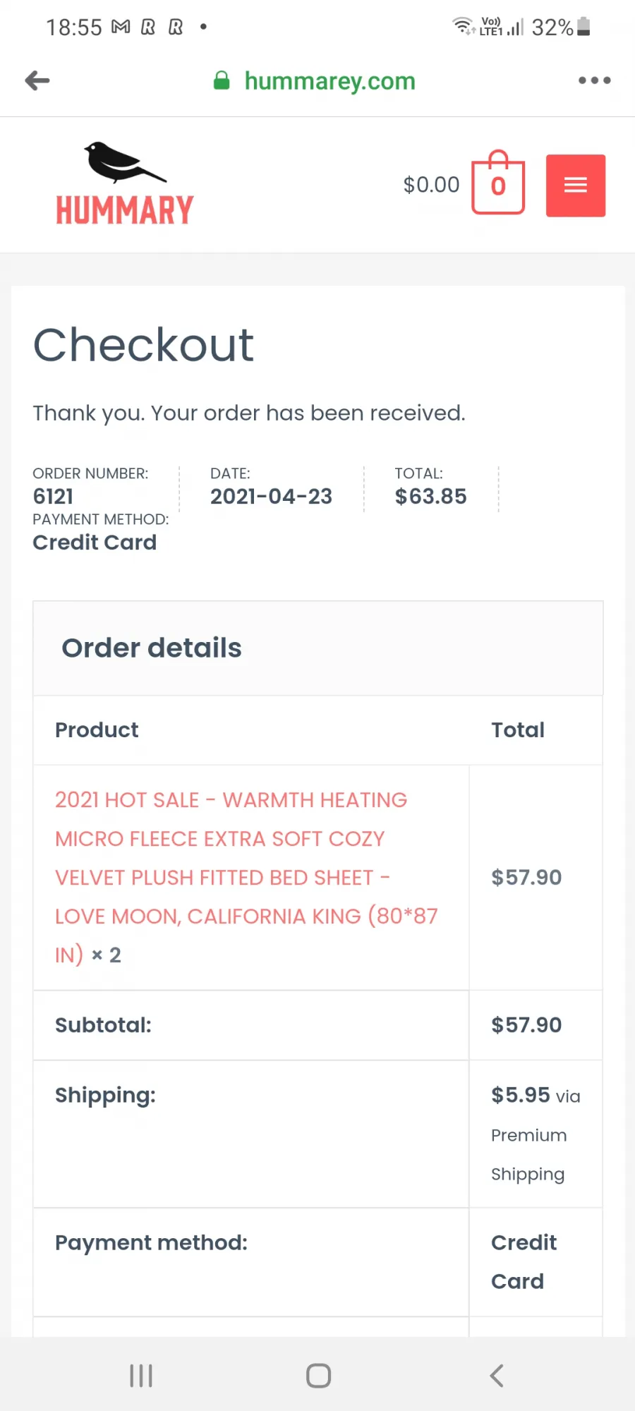The height and width of the screenshot is (1411, 635).
Task: Click the Hummary bird logo
Action: click(x=125, y=183)
